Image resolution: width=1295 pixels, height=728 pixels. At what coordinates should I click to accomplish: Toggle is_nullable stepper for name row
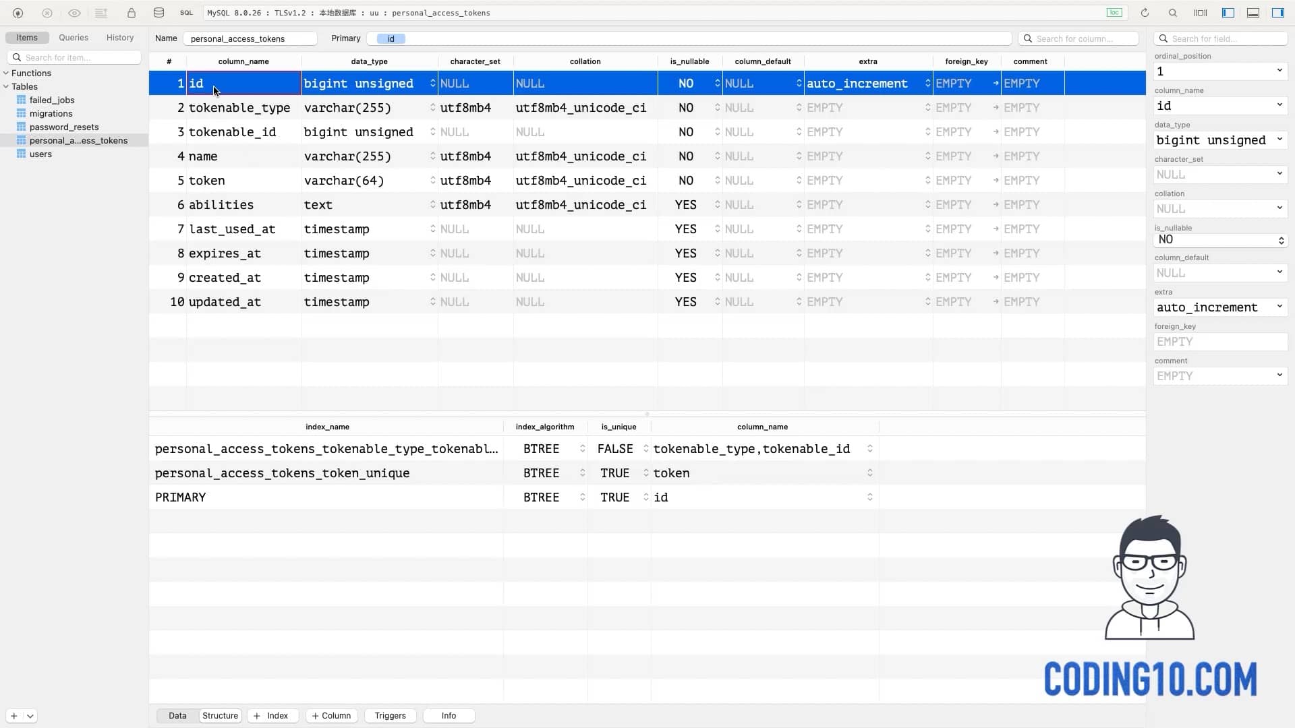[x=717, y=156]
